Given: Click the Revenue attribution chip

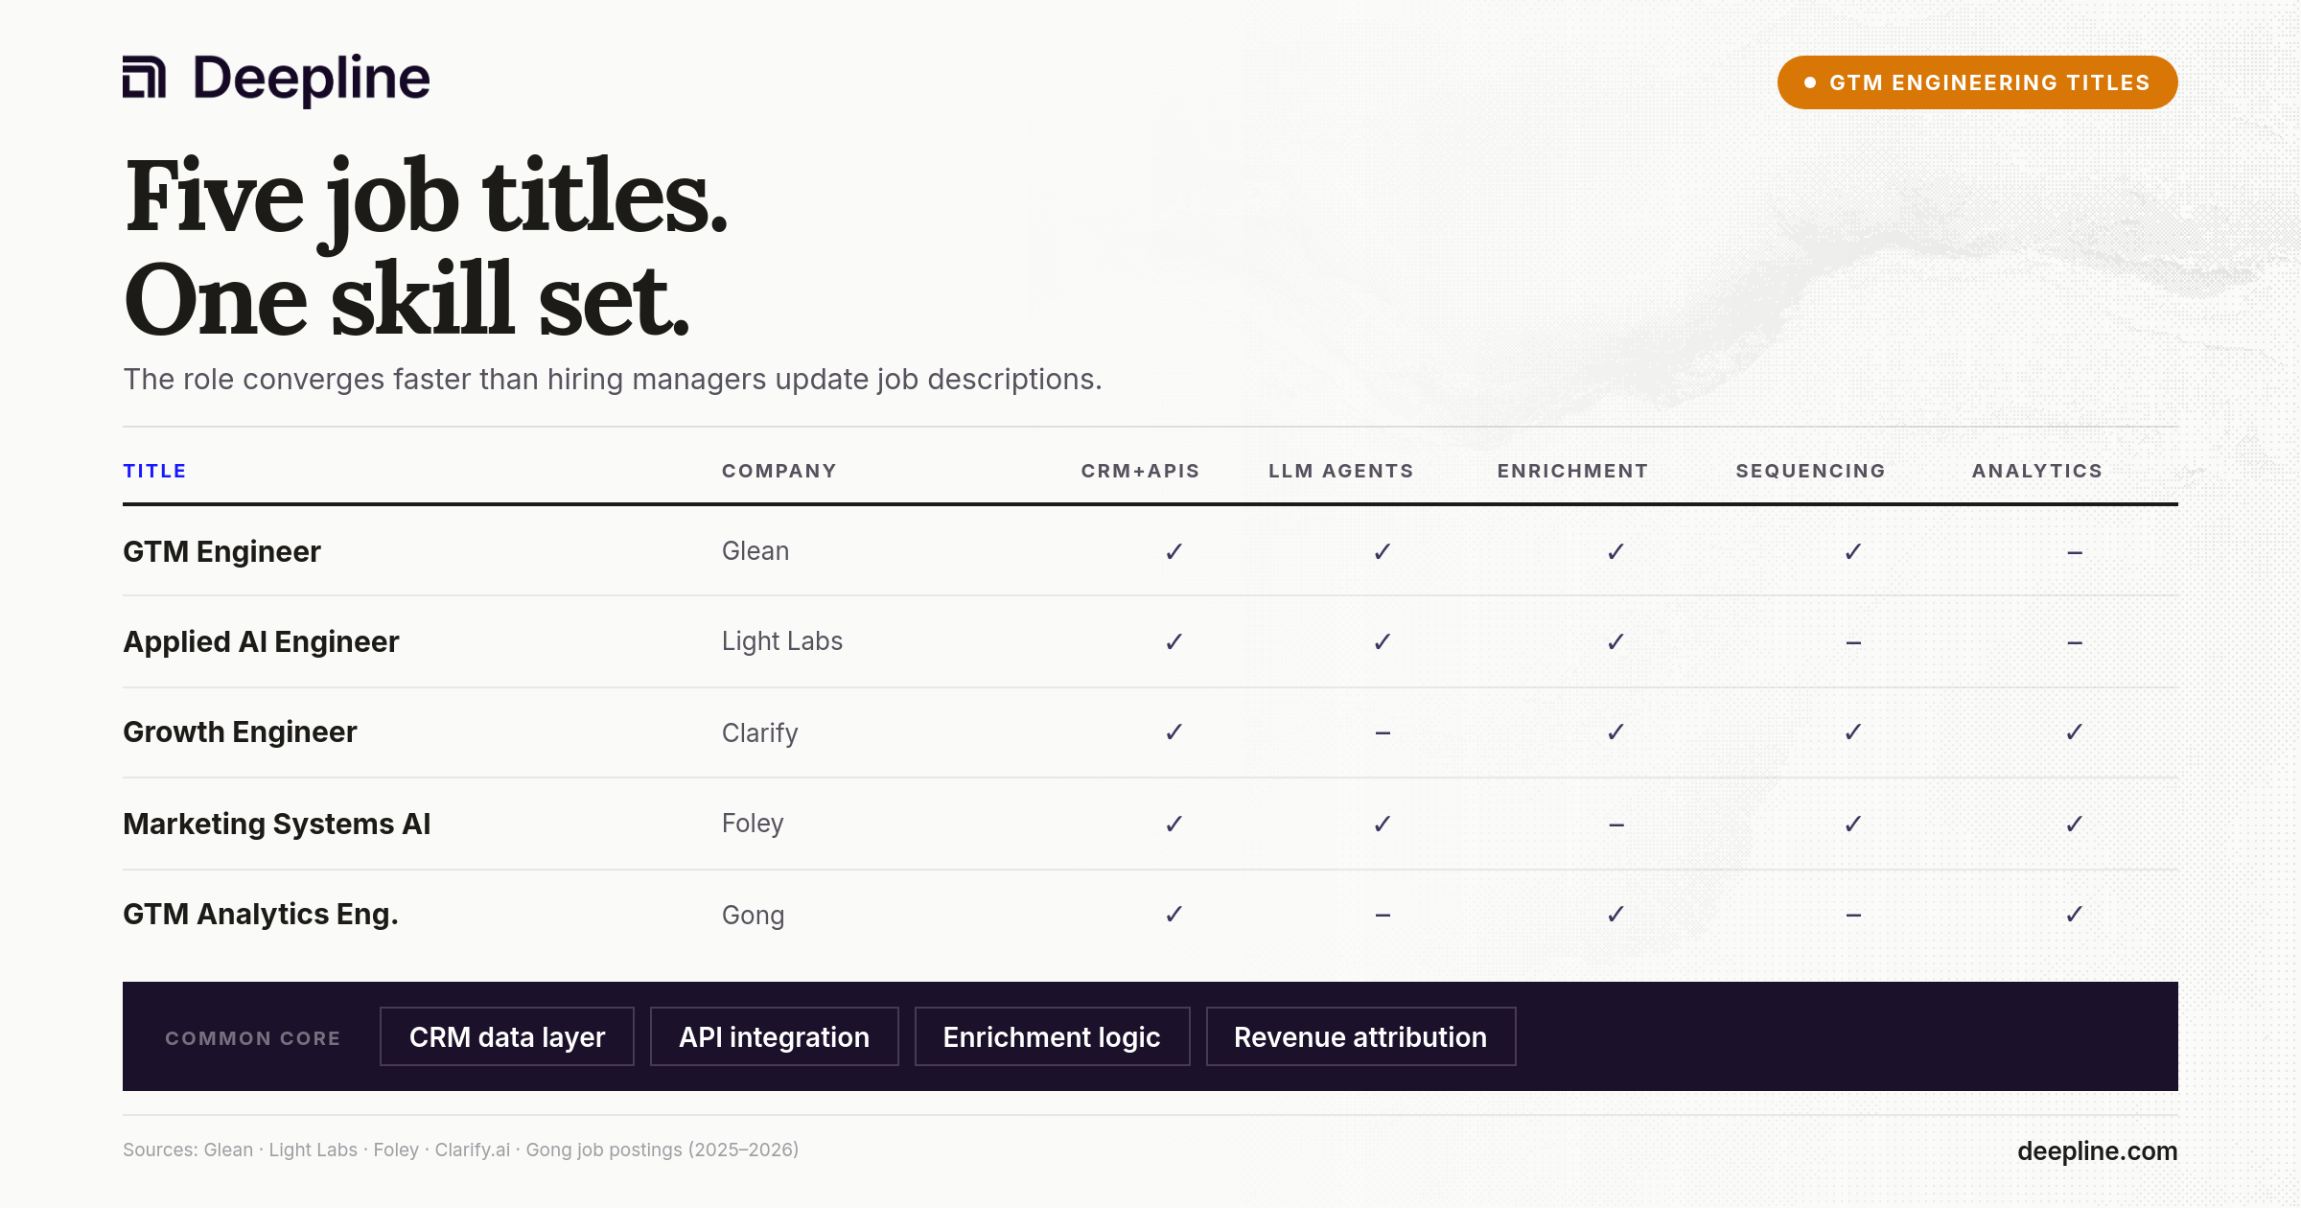Looking at the screenshot, I should 1360,1036.
